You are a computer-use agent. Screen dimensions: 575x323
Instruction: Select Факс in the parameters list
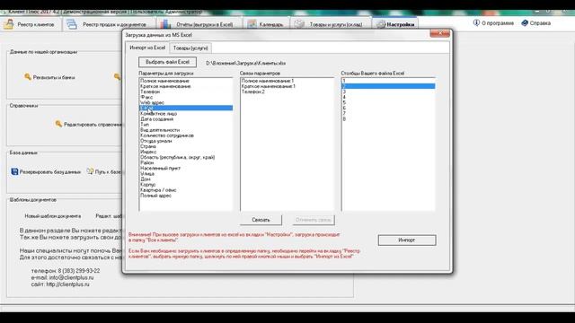[x=186, y=97]
